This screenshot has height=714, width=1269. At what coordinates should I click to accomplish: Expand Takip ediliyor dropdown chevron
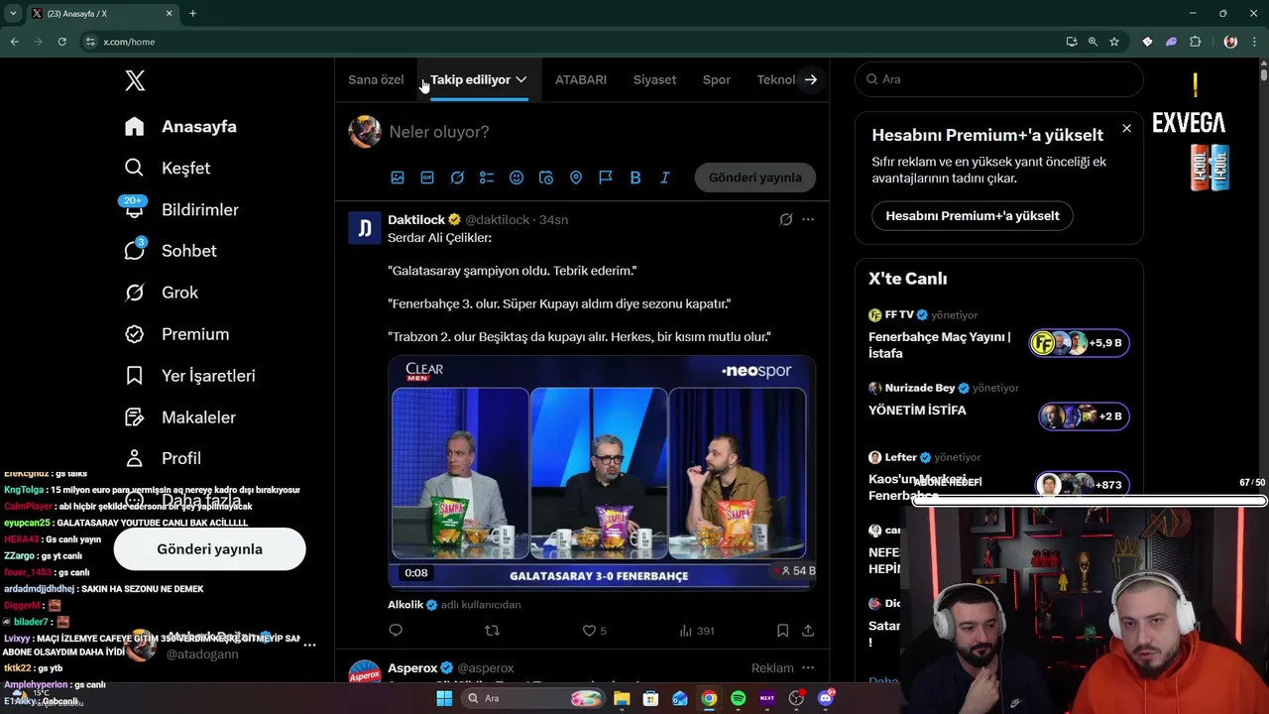[520, 79]
